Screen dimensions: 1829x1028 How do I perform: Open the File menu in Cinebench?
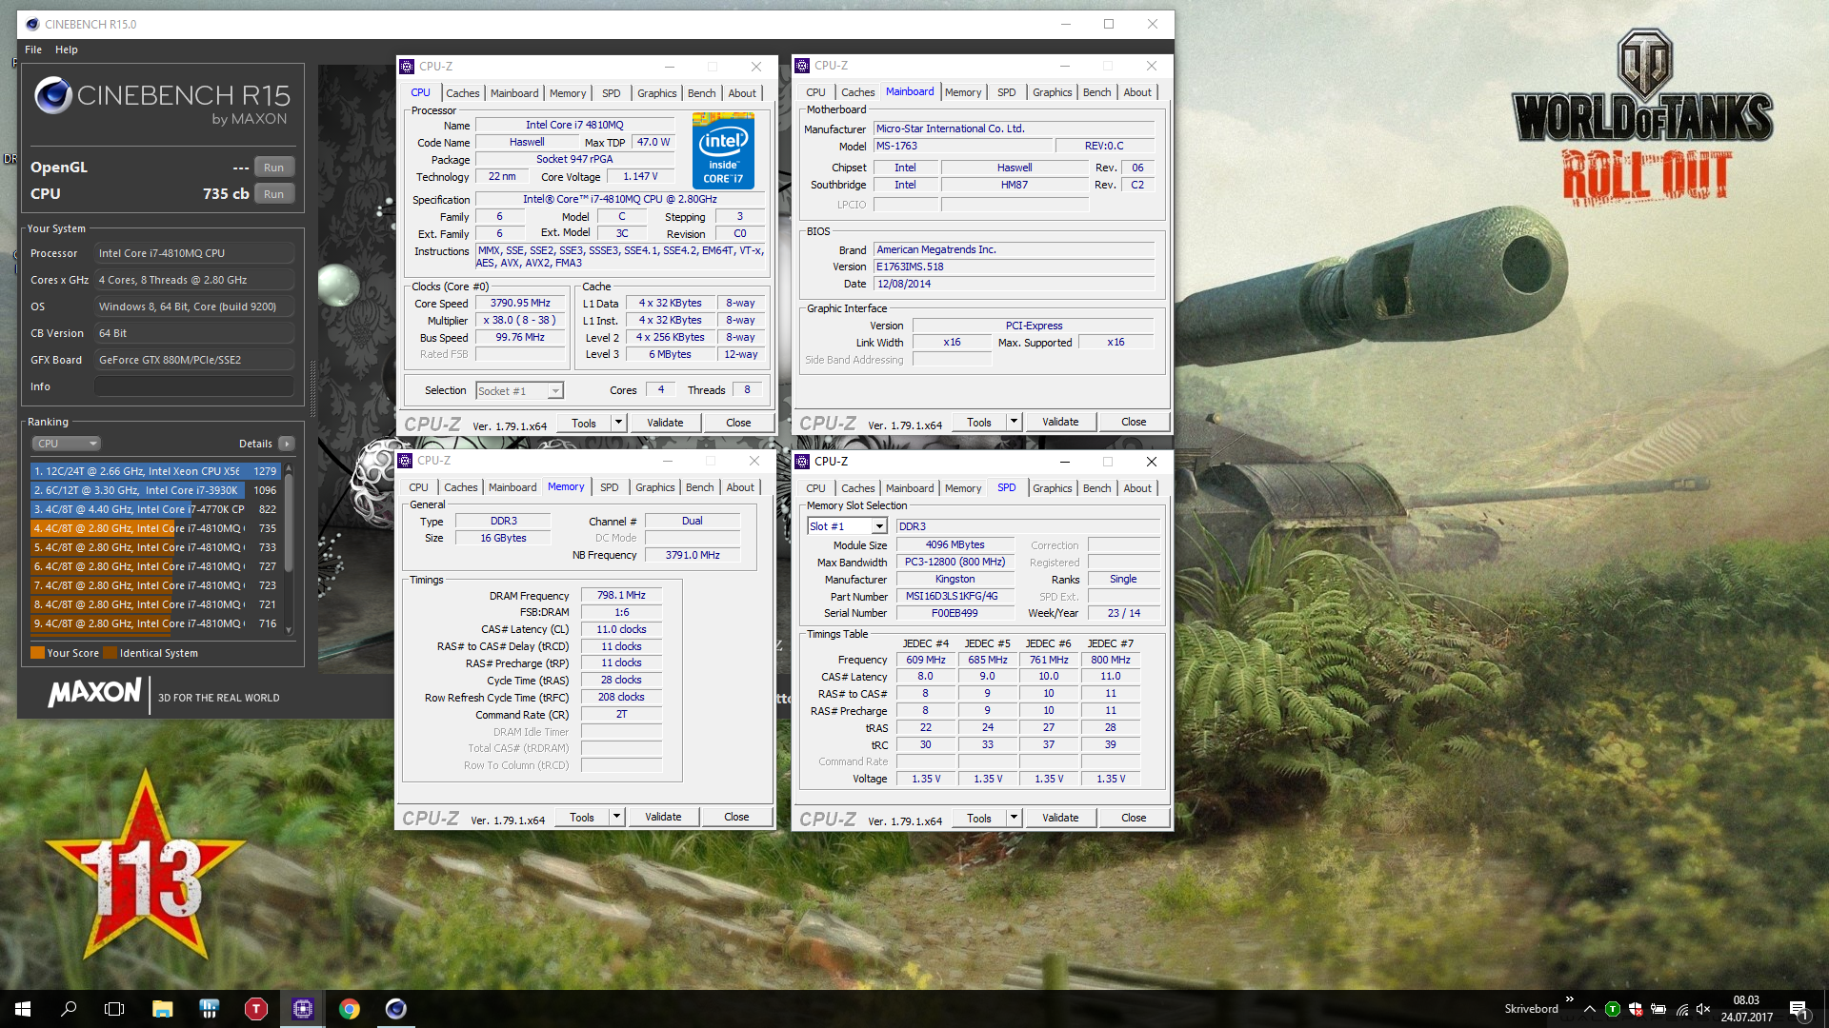point(33,49)
